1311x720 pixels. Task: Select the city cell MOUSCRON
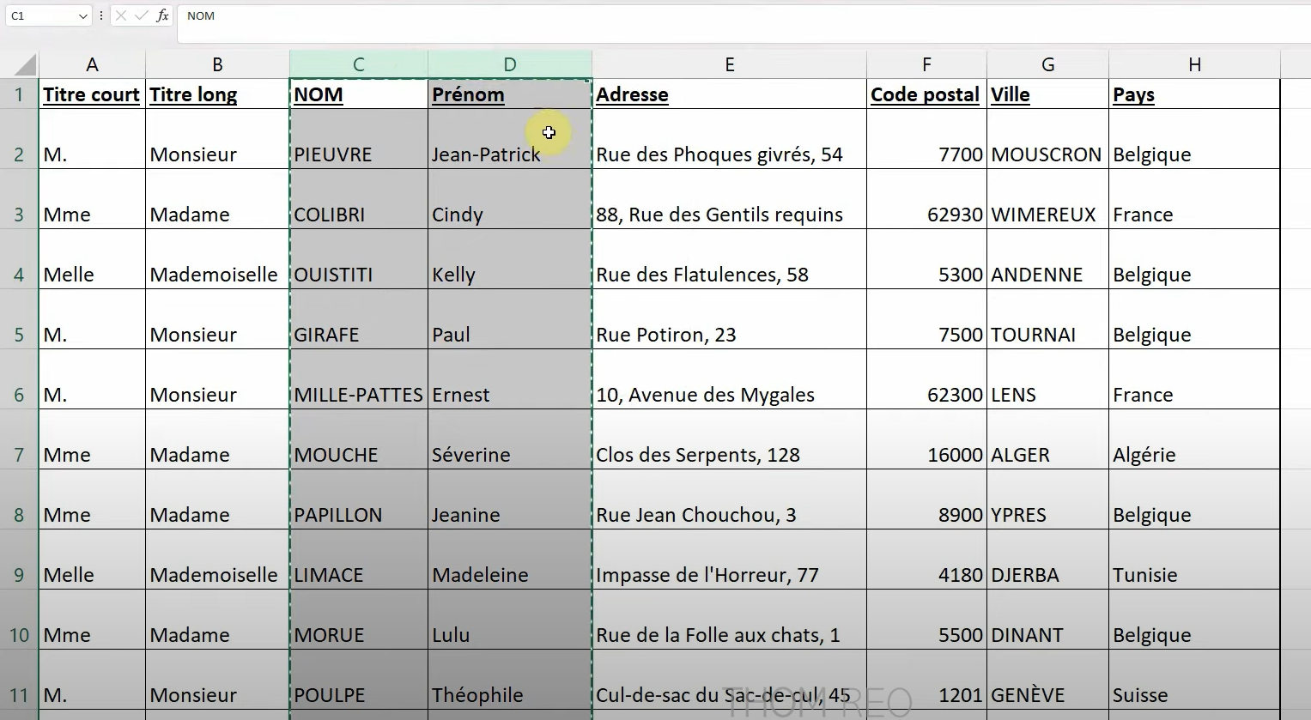pyautogui.click(x=1047, y=139)
